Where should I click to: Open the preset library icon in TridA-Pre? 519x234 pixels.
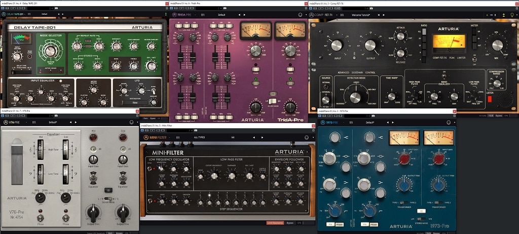203,15
